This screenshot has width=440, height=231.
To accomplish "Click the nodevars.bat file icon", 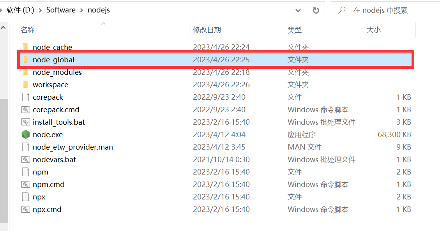I will pos(25,159).
